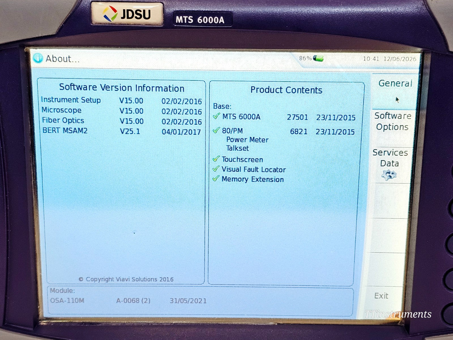Click the A-0068 (2) module serial
The image size is (453, 340).
click(x=133, y=301)
